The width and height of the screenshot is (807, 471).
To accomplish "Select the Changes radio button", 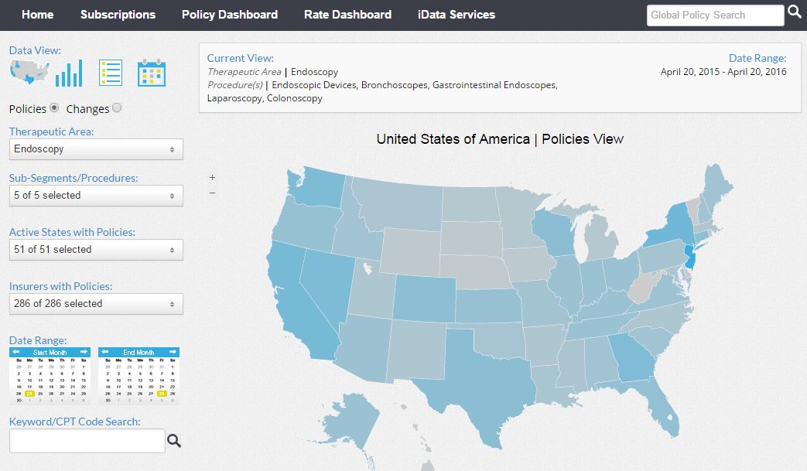I will pyautogui.click(x=117, y=108).
